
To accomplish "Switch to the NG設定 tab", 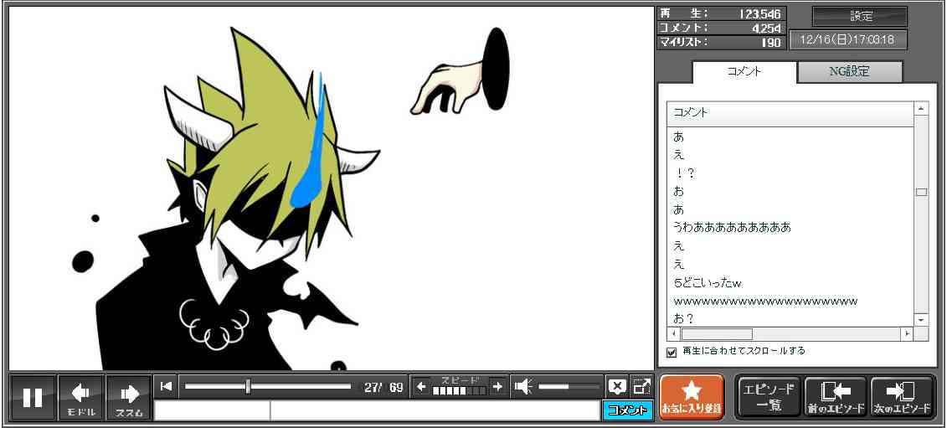I will [849, 72].
